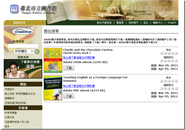Give Dummies book five stars under 我的評分

pos(176,88)
